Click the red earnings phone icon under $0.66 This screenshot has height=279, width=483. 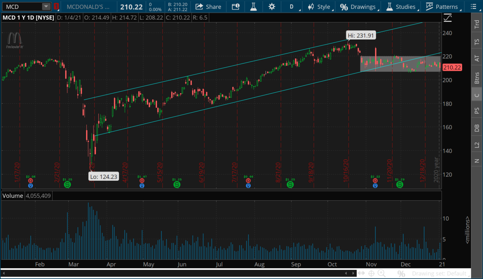click(248, 181)
